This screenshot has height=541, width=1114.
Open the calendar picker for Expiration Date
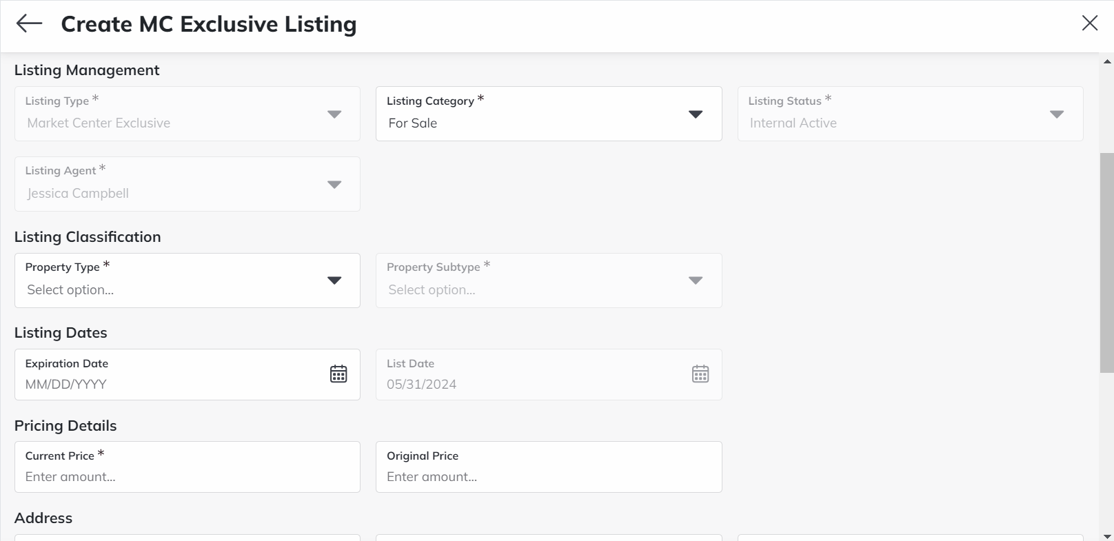click(338, 374)
